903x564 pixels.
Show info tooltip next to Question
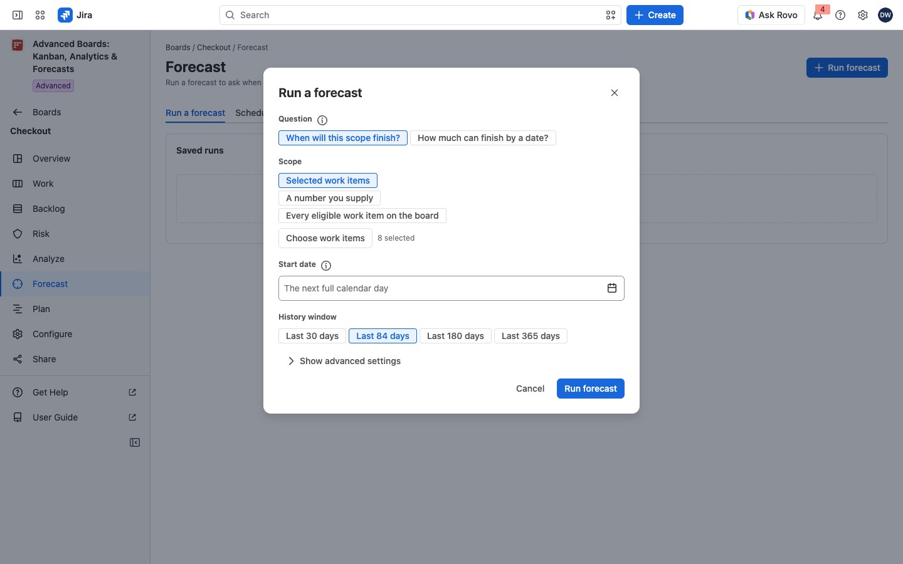322,120
